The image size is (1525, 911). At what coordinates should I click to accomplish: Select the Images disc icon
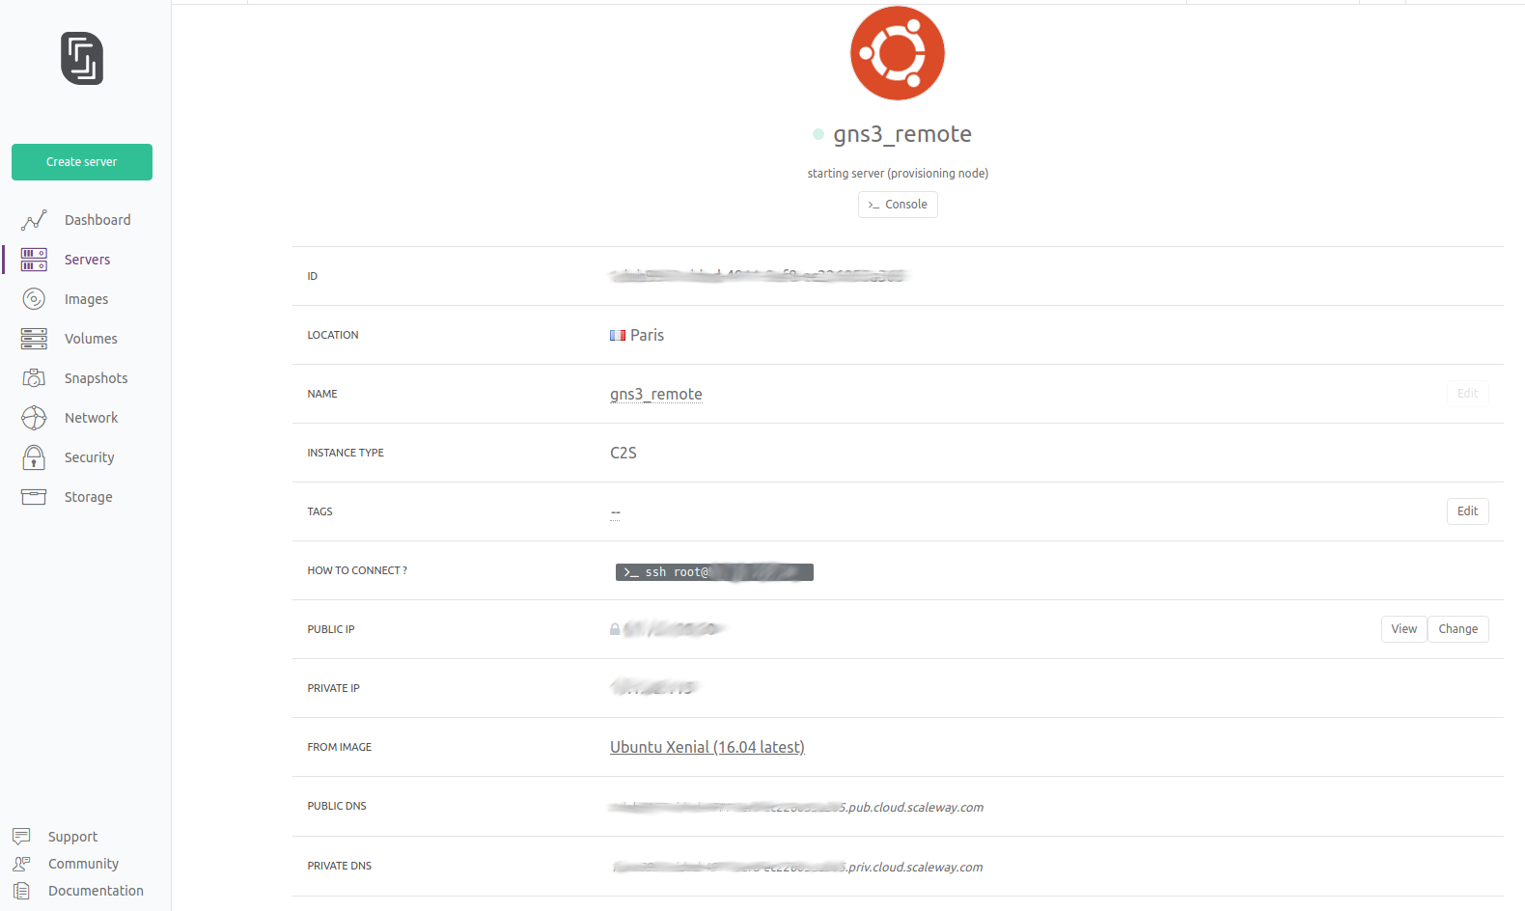click(34, 299)
